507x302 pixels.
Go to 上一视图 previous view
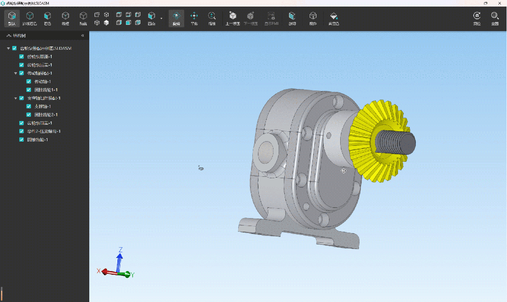pyautogui.click(x=233, y=18)
